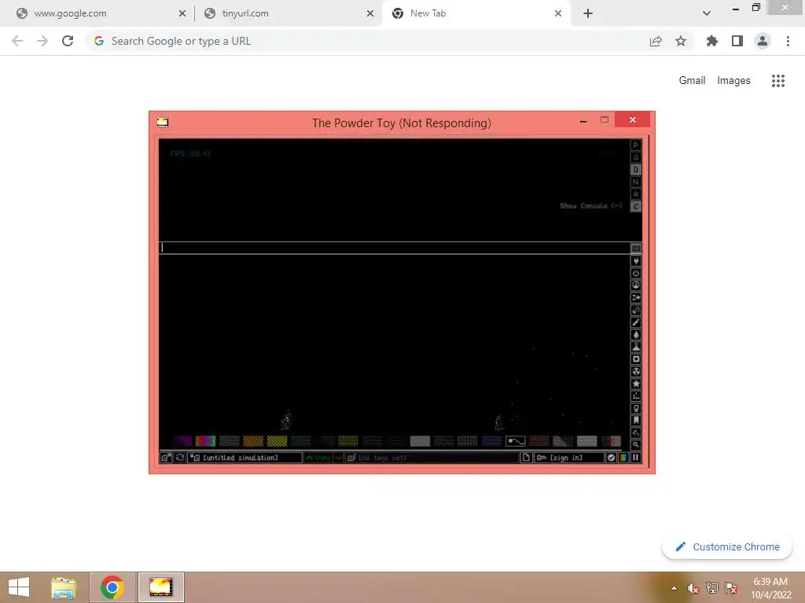
Task: Open a new Chrome tab with plus
Action: pyautogui.click(x=588, y=13)
